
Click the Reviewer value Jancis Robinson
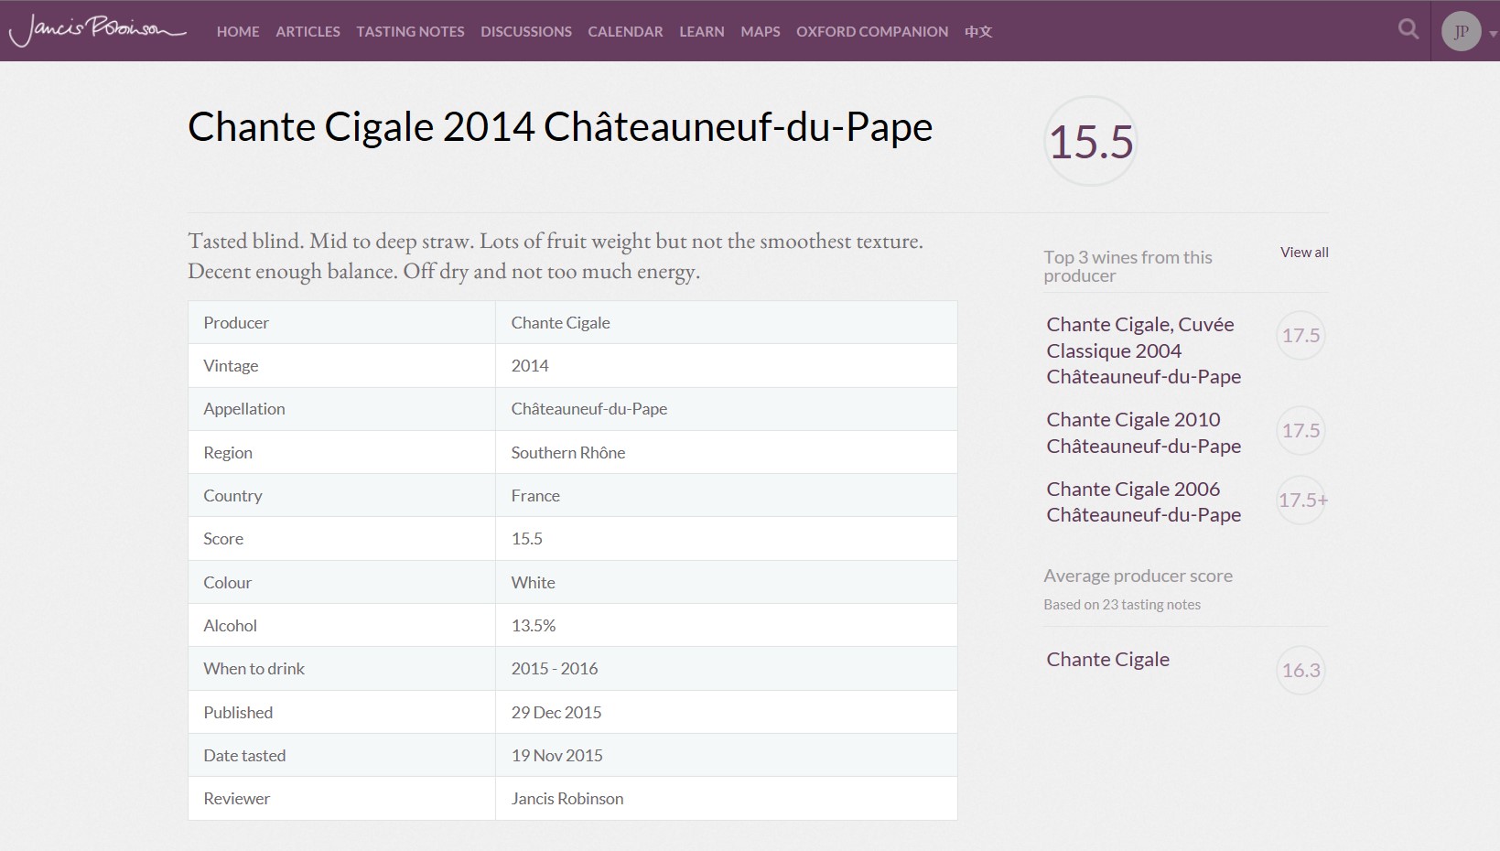coord(567,798)
